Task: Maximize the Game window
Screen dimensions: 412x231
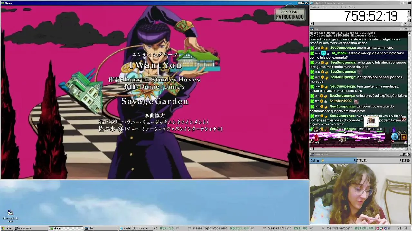Action: (303, 3)
